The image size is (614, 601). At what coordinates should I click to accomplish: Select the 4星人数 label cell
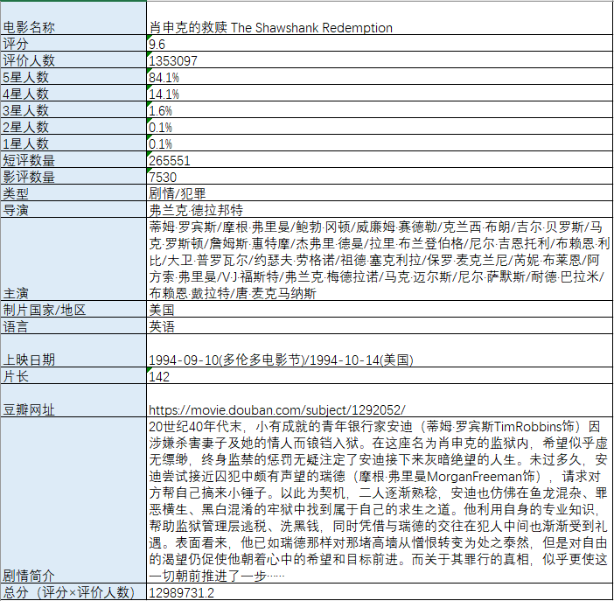[x=73, y=94]
